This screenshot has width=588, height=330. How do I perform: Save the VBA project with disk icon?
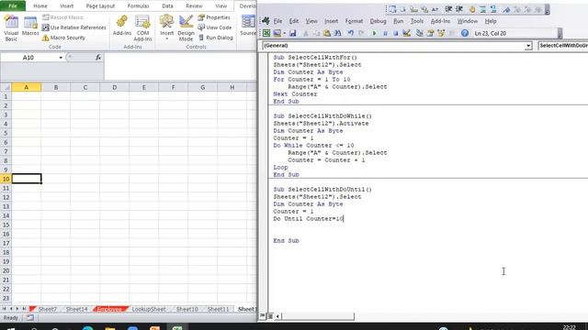point(292,33)
